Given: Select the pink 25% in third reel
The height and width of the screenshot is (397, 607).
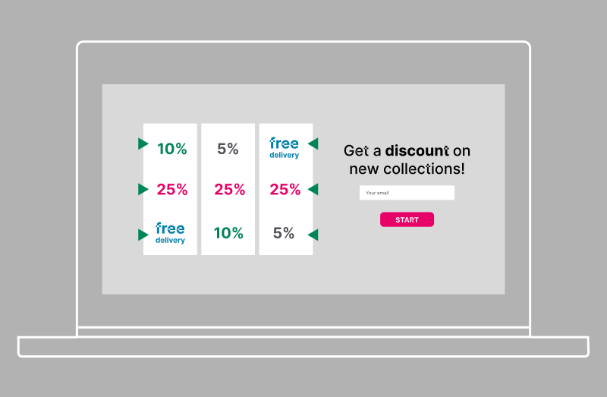Looking at the screenshot, I should [285, 190].
